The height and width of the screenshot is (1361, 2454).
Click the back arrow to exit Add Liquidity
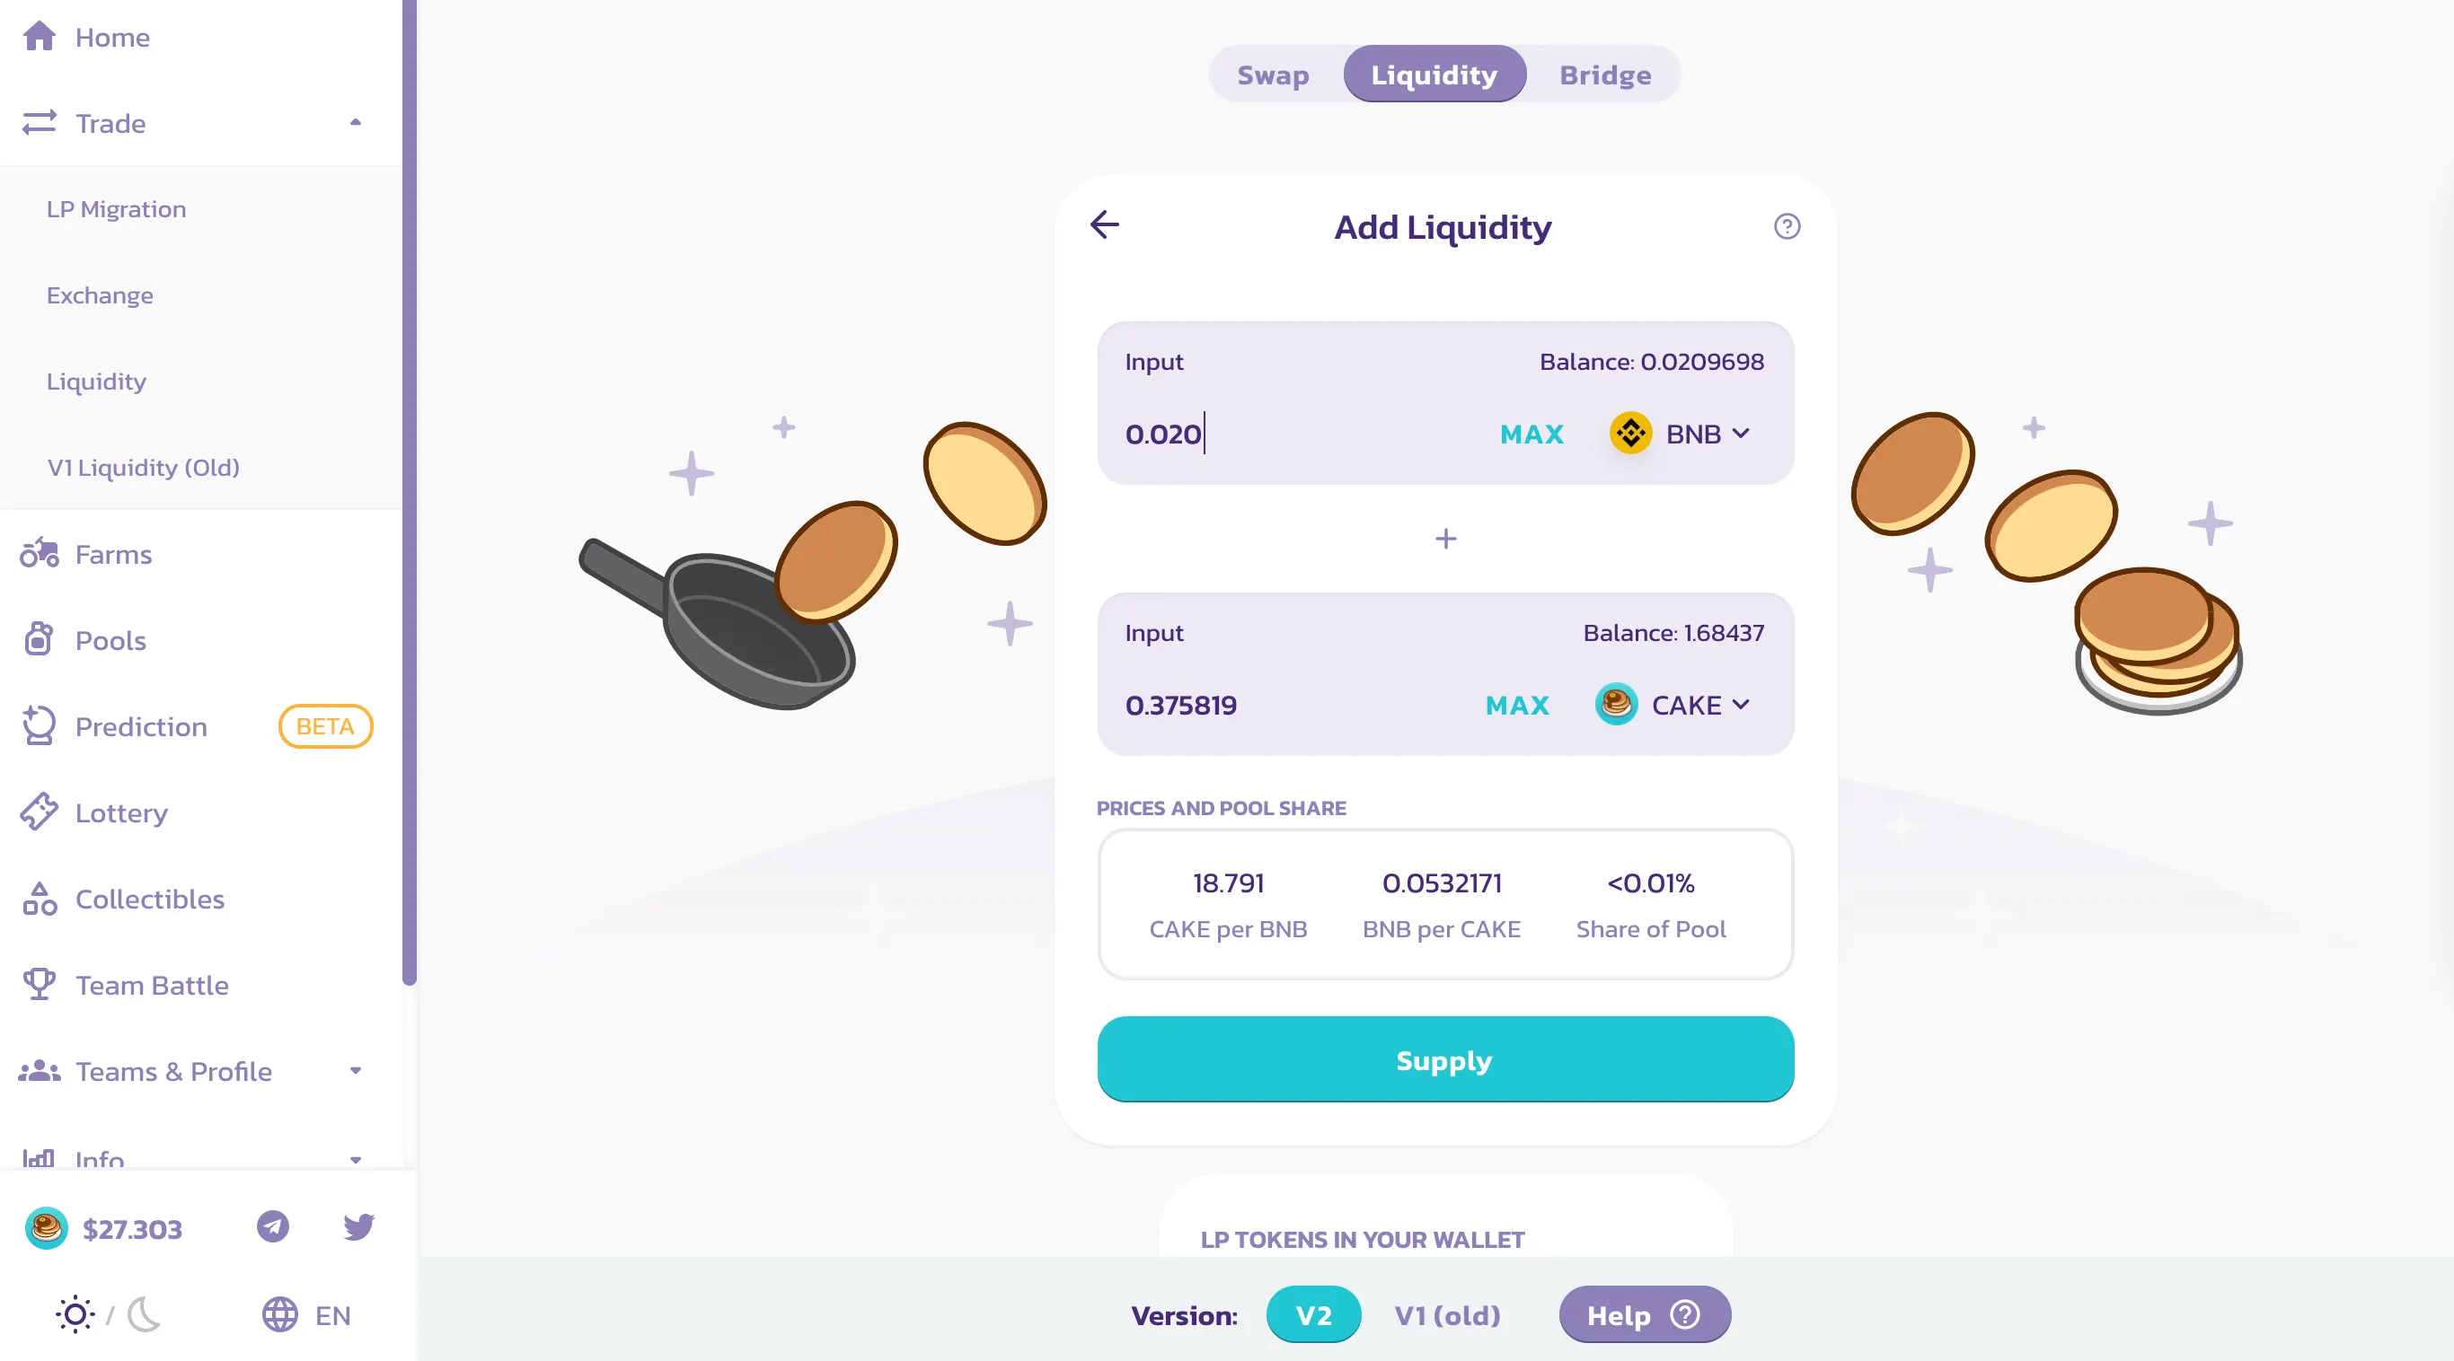[x=1105, y=223]
